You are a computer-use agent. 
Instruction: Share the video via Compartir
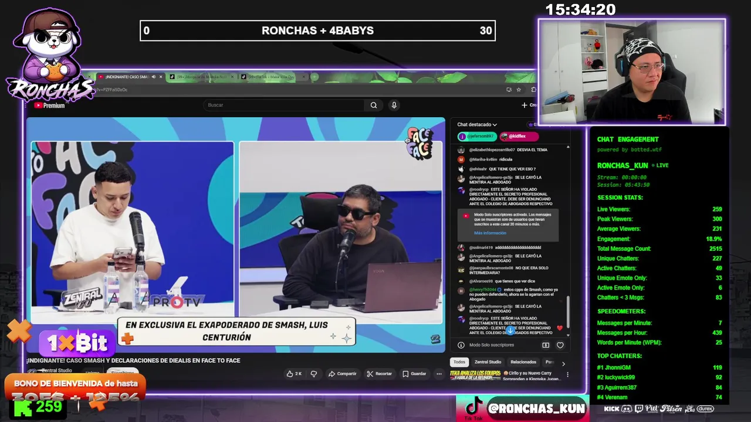click(342, 373)
